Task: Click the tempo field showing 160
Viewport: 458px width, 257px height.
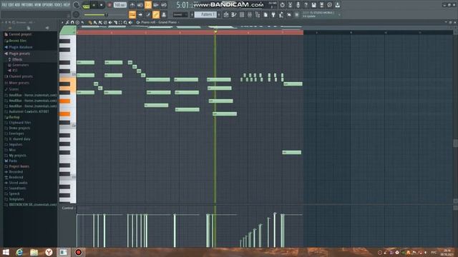Action: pos(120,5)
